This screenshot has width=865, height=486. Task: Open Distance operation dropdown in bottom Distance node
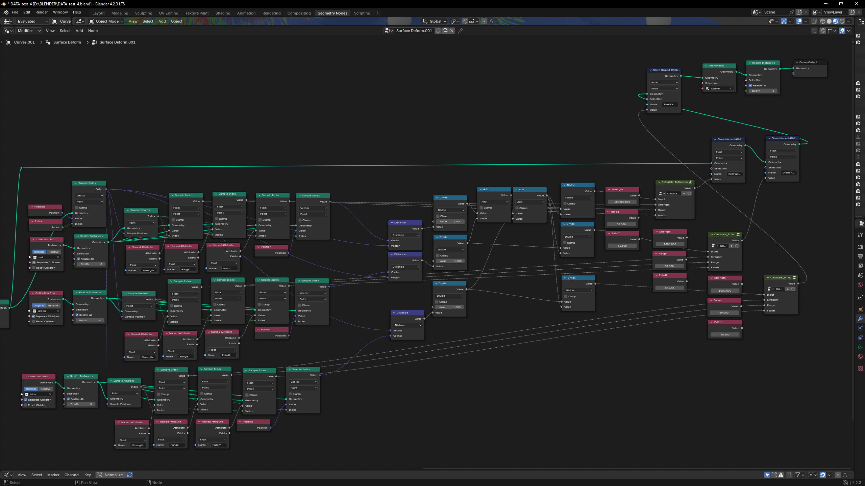pyautogui.click(x=407, y=325)
